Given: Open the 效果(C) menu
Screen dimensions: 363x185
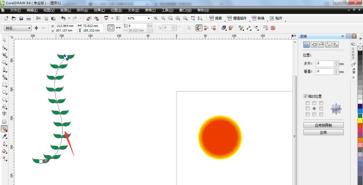Looking at the screenshot, I should pyautogui.click(x=99, y=10).
